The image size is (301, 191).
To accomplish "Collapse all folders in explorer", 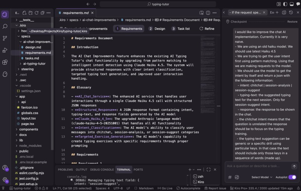I will tap(43, 13).
